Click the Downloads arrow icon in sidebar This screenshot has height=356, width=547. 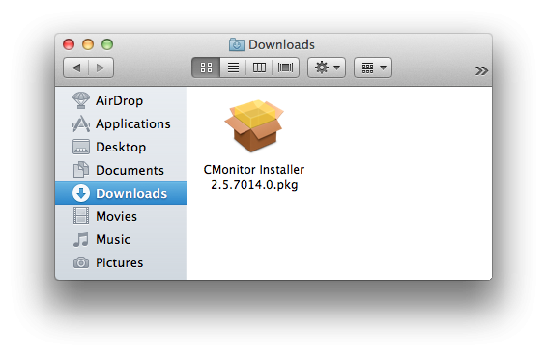[81, 193]
